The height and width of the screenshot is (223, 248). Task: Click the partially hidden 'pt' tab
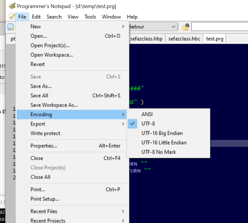11,39
